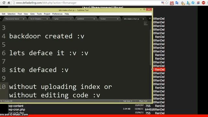Click the browser address bar URL
Viewport: 208px width, 117px height.
point(46,3)
